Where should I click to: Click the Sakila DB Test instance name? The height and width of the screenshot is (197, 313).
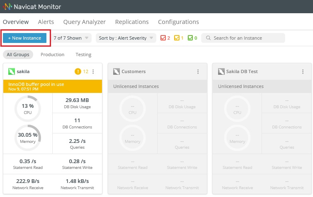coord(242,71)
